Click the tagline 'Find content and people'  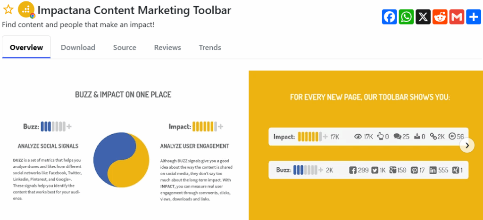tap(78, 24)
